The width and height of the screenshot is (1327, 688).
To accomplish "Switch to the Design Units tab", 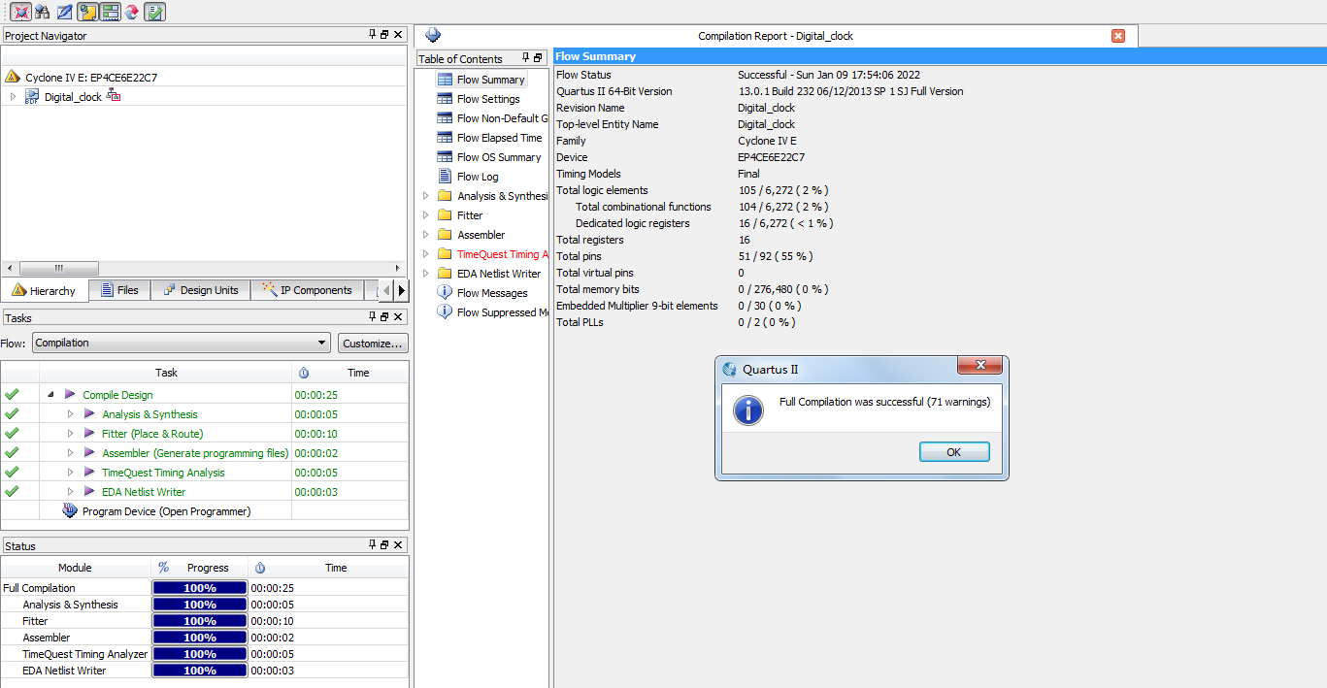I will pyautogui.click(x=200, y=290).
